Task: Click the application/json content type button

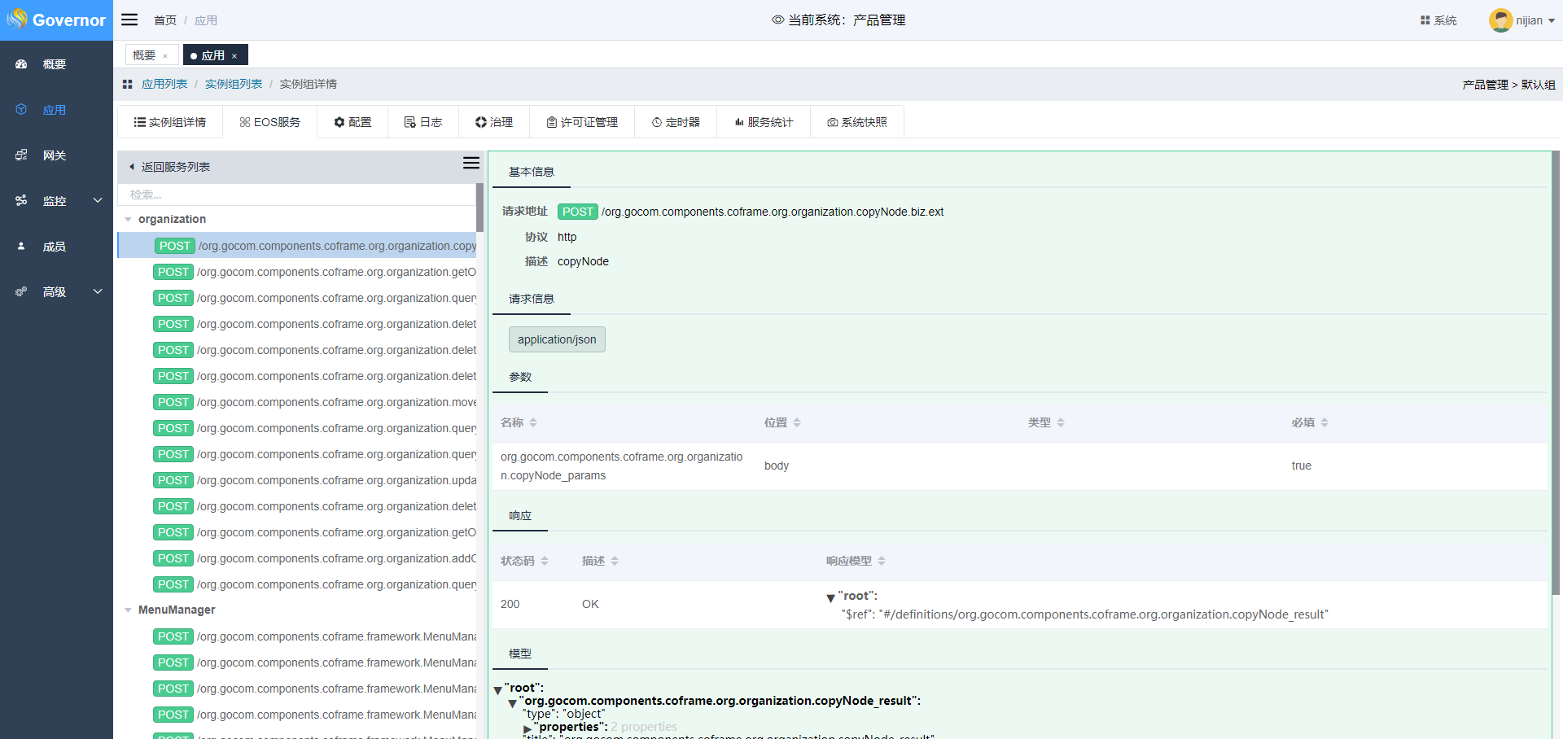Action: click(557, 339)
